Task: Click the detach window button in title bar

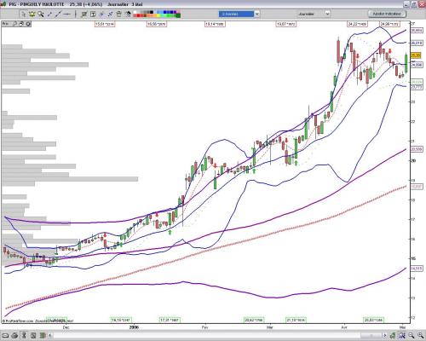Action: [413, 4]
